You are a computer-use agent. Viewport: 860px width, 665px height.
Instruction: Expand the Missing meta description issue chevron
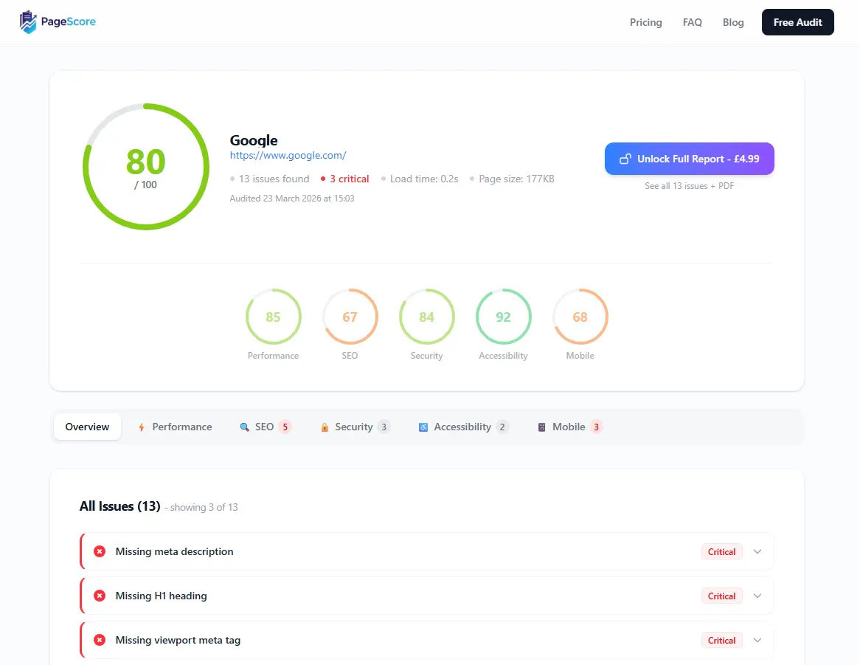click(x=757, y=551)
